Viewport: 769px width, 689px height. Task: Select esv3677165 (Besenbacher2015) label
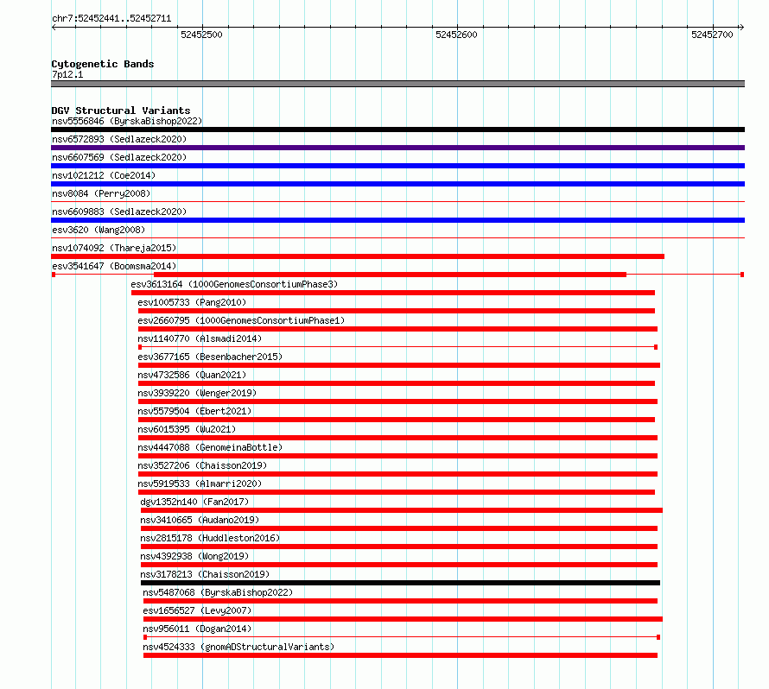click(x=210, y=357)
